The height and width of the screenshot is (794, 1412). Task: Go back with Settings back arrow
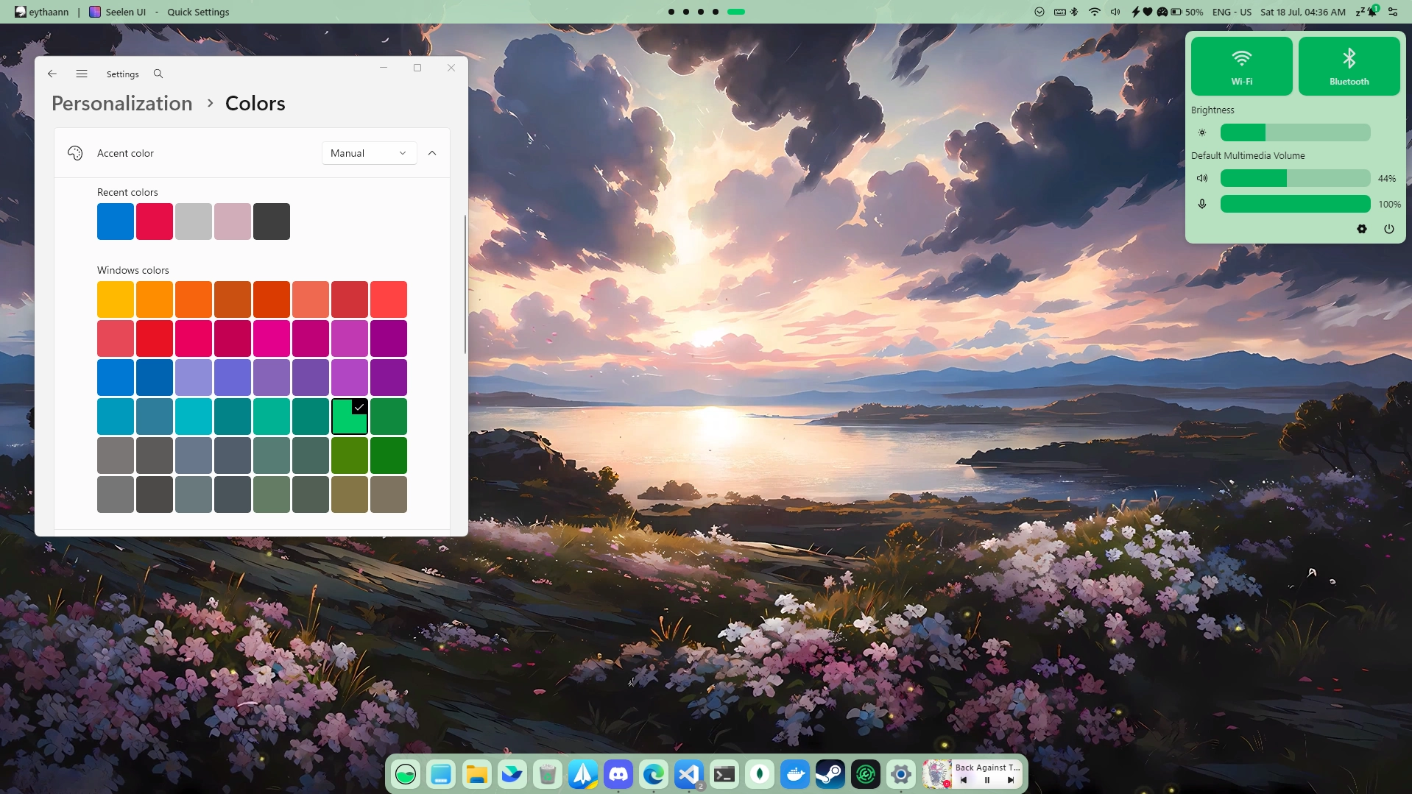pyautogui.click(x=52, y=74)
